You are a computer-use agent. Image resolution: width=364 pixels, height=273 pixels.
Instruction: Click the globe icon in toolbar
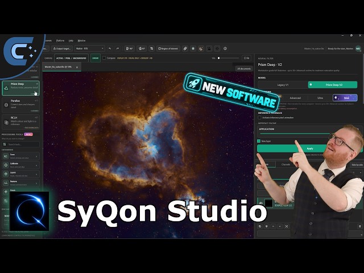click(225, 48)
